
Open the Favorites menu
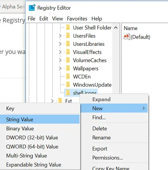pyautogui.click(x=77, y=19)
